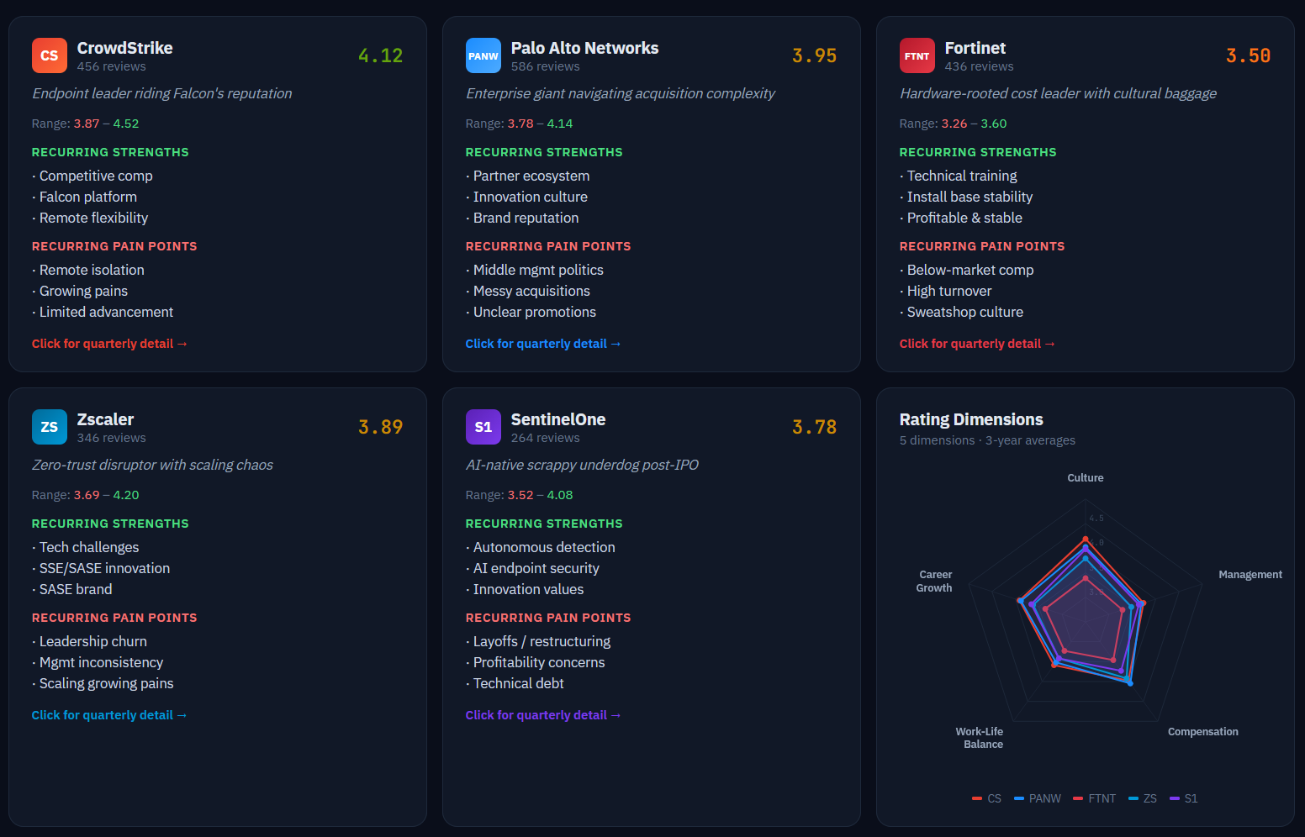Select the Fortinet company name
Viewport: 1305px width, 837px height.
975,48
